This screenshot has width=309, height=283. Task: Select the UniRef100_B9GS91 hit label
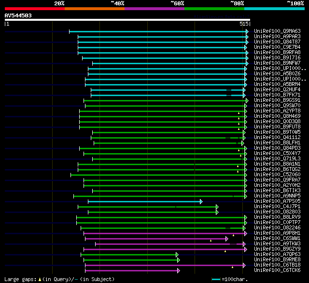tap(277, 100)
